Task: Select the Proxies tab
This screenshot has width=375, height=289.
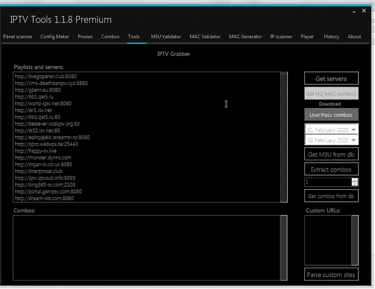Action: point(85,37)
